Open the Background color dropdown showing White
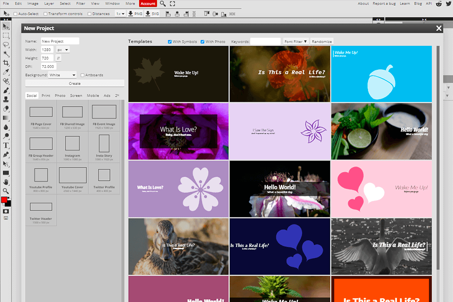The height and width of the screenshot is (302, 453). click(x=61, y=75)
